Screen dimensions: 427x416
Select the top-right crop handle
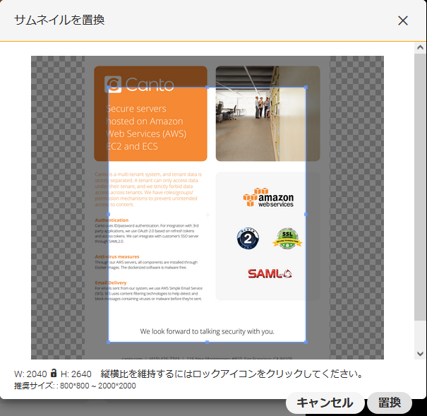[x=306, y=88]
